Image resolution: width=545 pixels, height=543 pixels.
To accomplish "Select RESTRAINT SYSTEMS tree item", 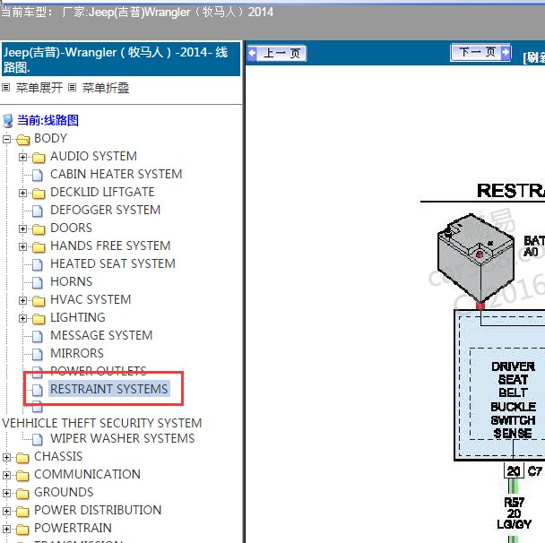I will pos(109,389).
